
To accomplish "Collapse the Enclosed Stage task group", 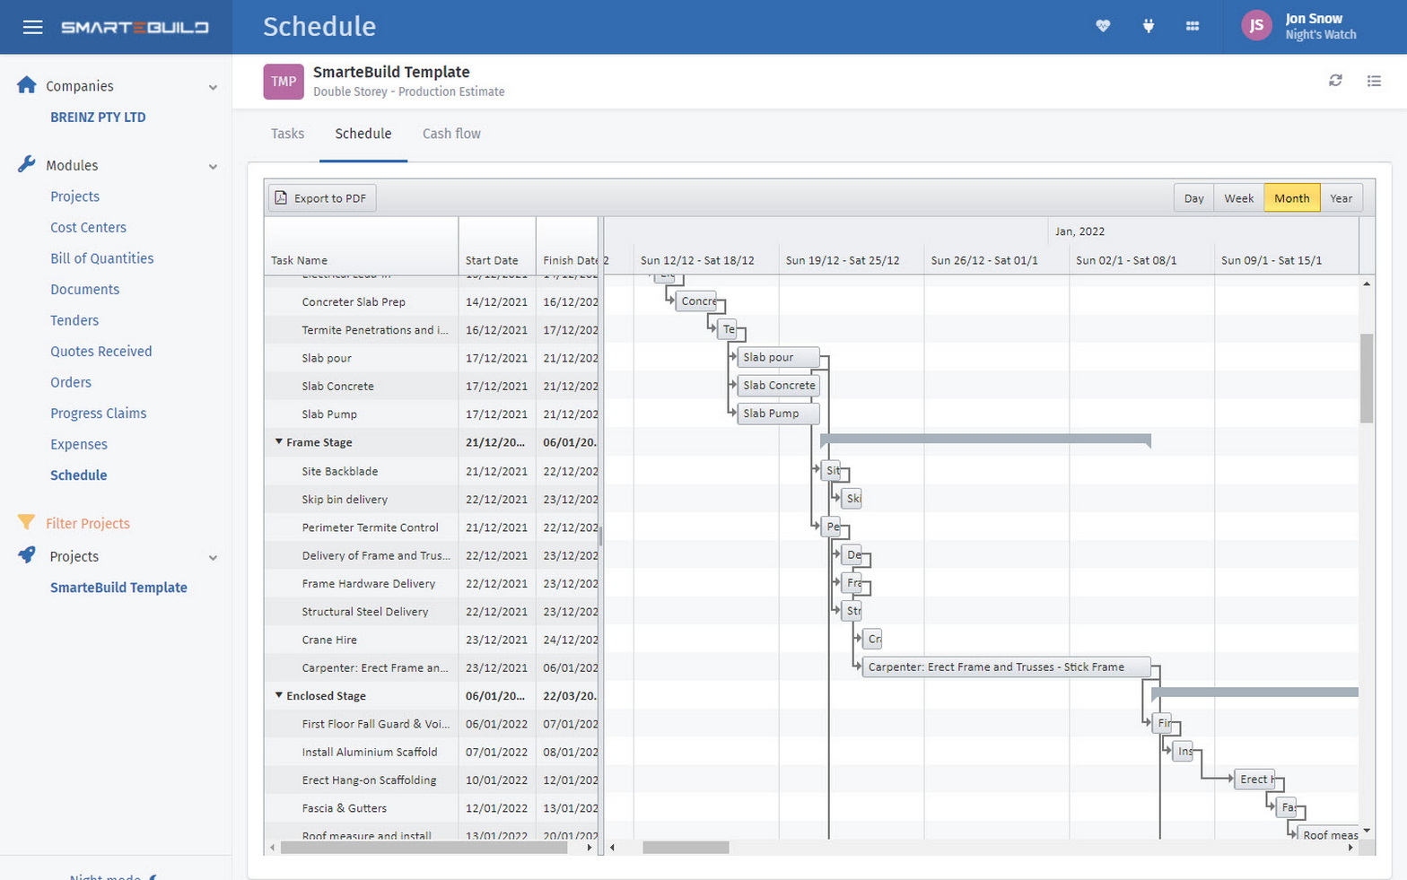I will [x=278, y=695].
